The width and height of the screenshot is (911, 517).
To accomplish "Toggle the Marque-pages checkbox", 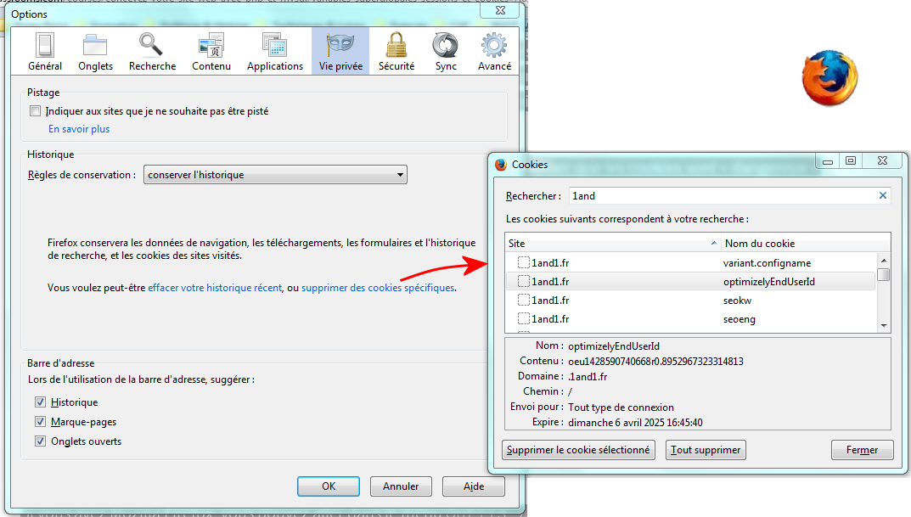I will click(x=40, y=422).
